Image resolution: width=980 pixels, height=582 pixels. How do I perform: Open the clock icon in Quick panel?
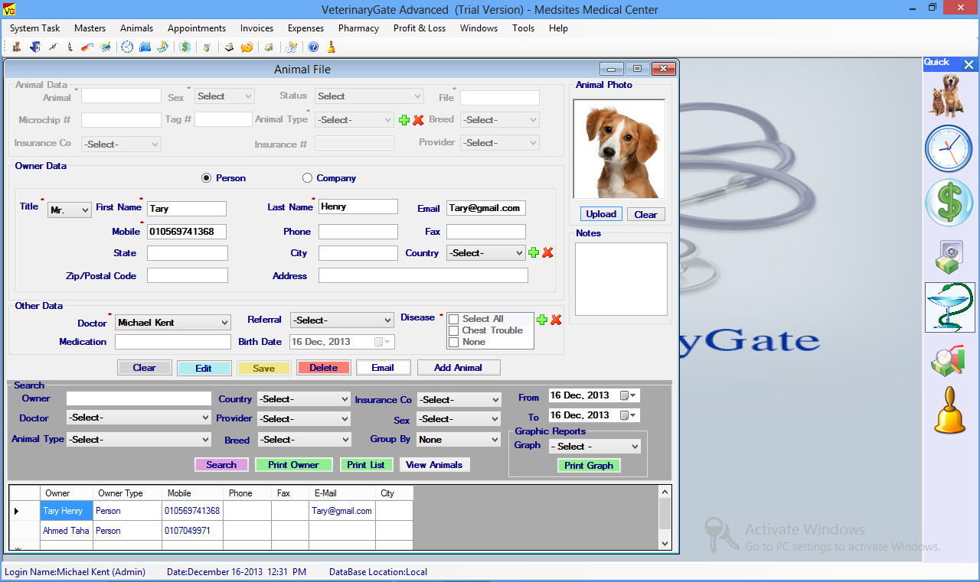949,148
